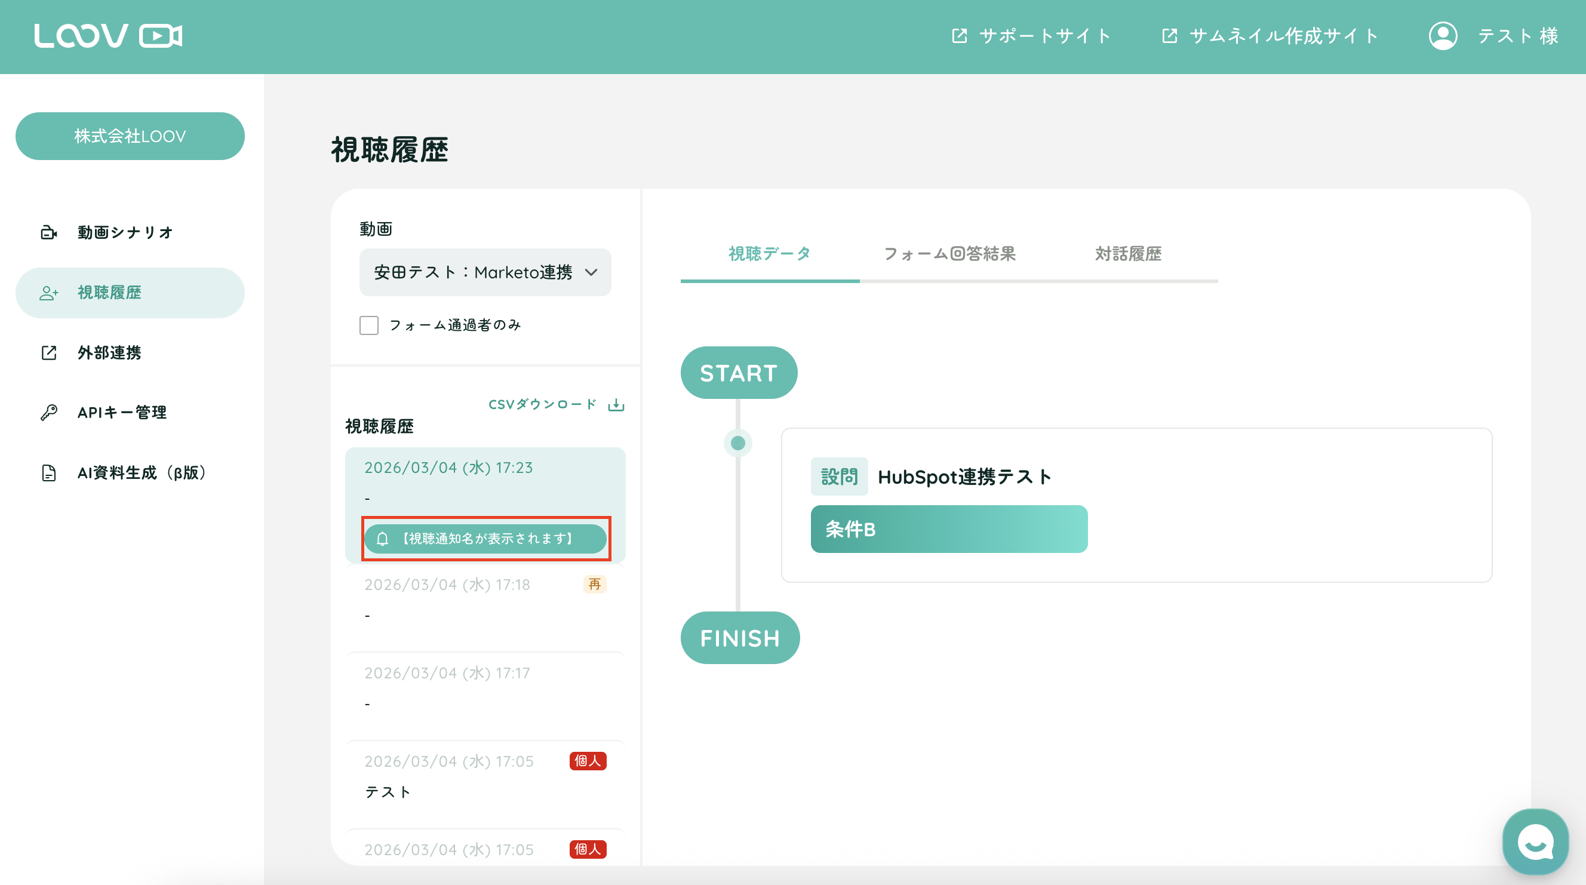Click the dropdown chevron arrow for 動画
The image size is (1586, 885).
coord(591,272)
